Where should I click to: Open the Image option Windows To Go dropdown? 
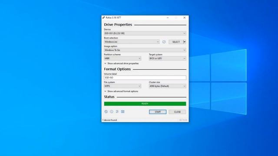tap(145, 50)
